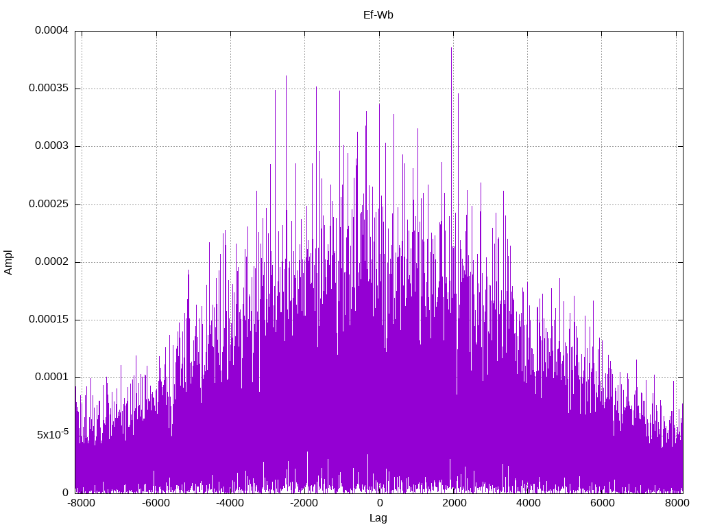
Task: Click the tallest peak near lag 2000
Action: pos(452,49)
